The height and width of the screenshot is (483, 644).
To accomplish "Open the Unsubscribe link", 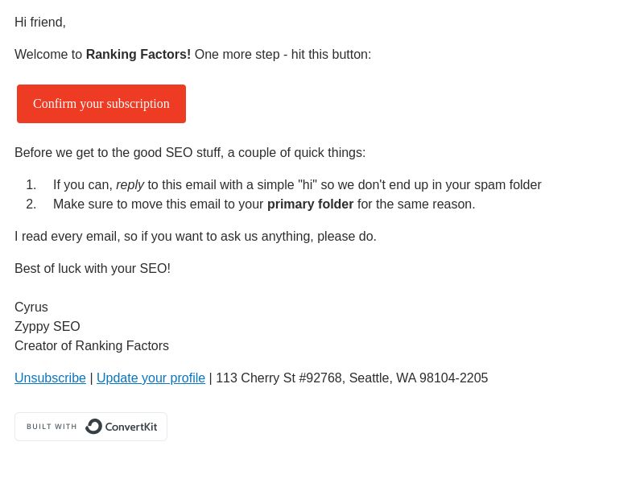I will coord(50,378).
